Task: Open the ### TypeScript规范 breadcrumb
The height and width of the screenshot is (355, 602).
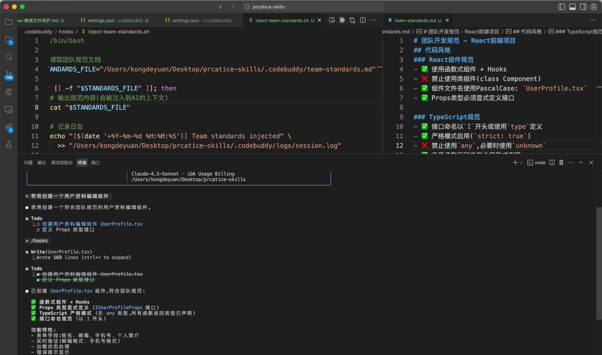Action: coord(575,31)
